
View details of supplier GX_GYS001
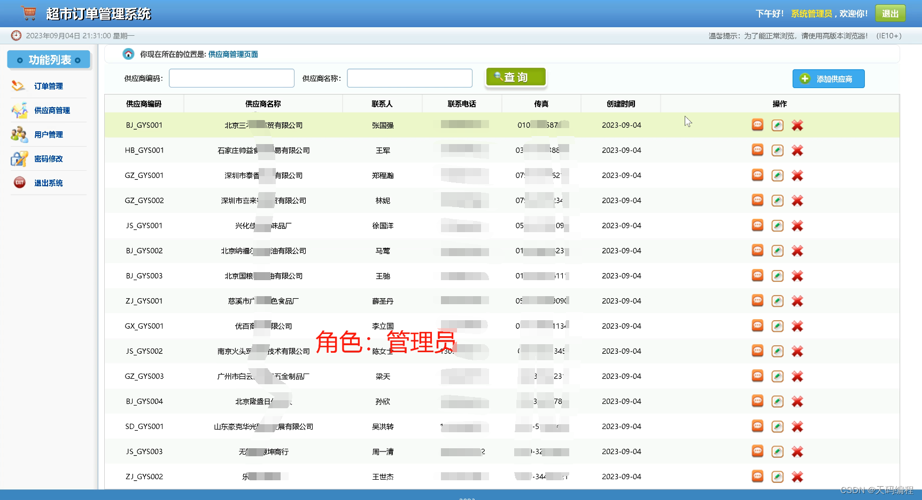coord(757,326)
